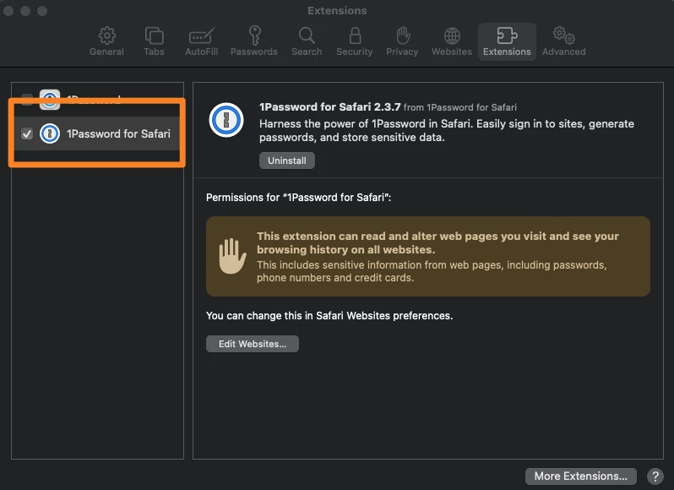Click the Advanced tab label

click(x=563, y=52)
